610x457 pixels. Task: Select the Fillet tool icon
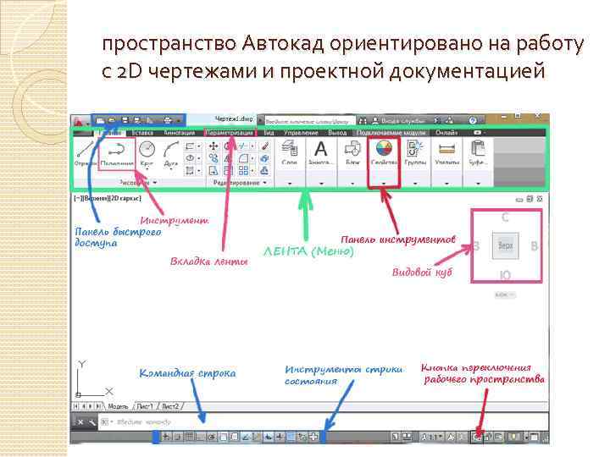(x=243, y=158)
